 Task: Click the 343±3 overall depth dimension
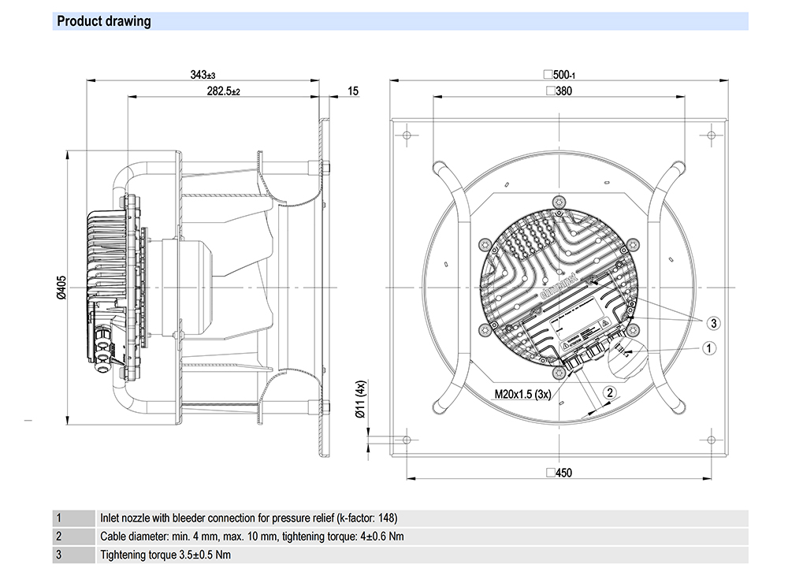pos(203,75)
